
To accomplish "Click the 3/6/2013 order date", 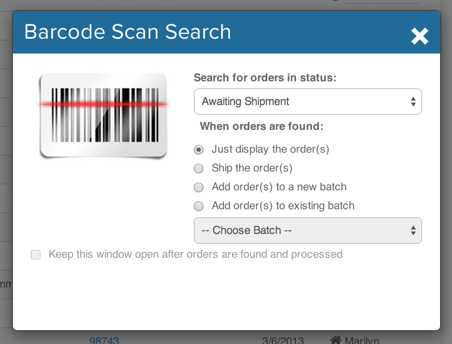I will (283, 341).
